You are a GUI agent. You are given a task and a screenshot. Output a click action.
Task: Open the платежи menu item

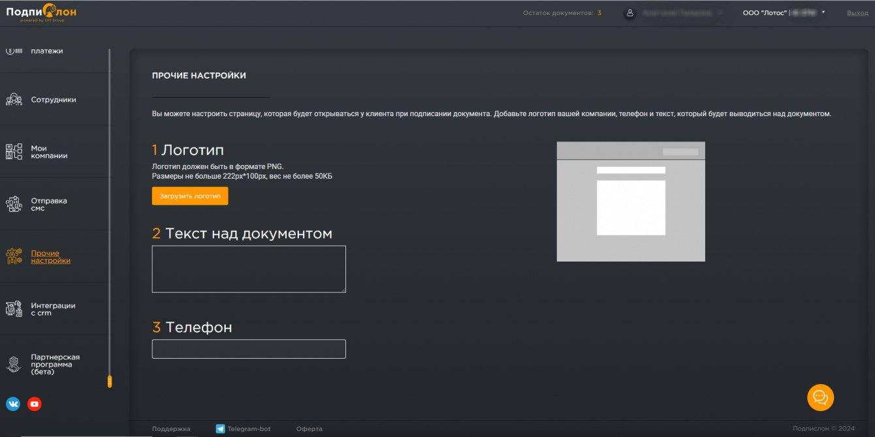click(47, 51)
